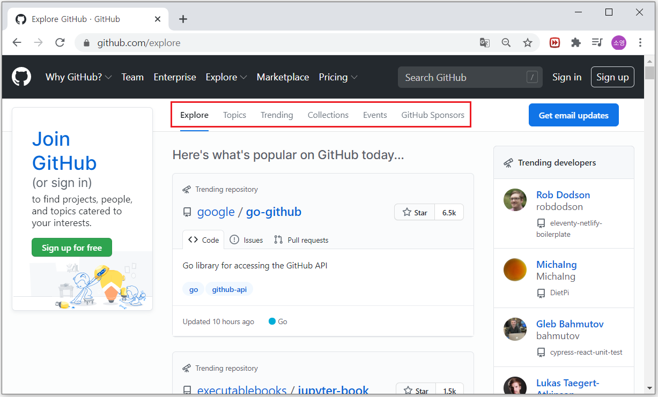658x397 pixels.
Task: Click the red fast-forward extension icon
Action: pyautogui.click(x=555, y=43)
